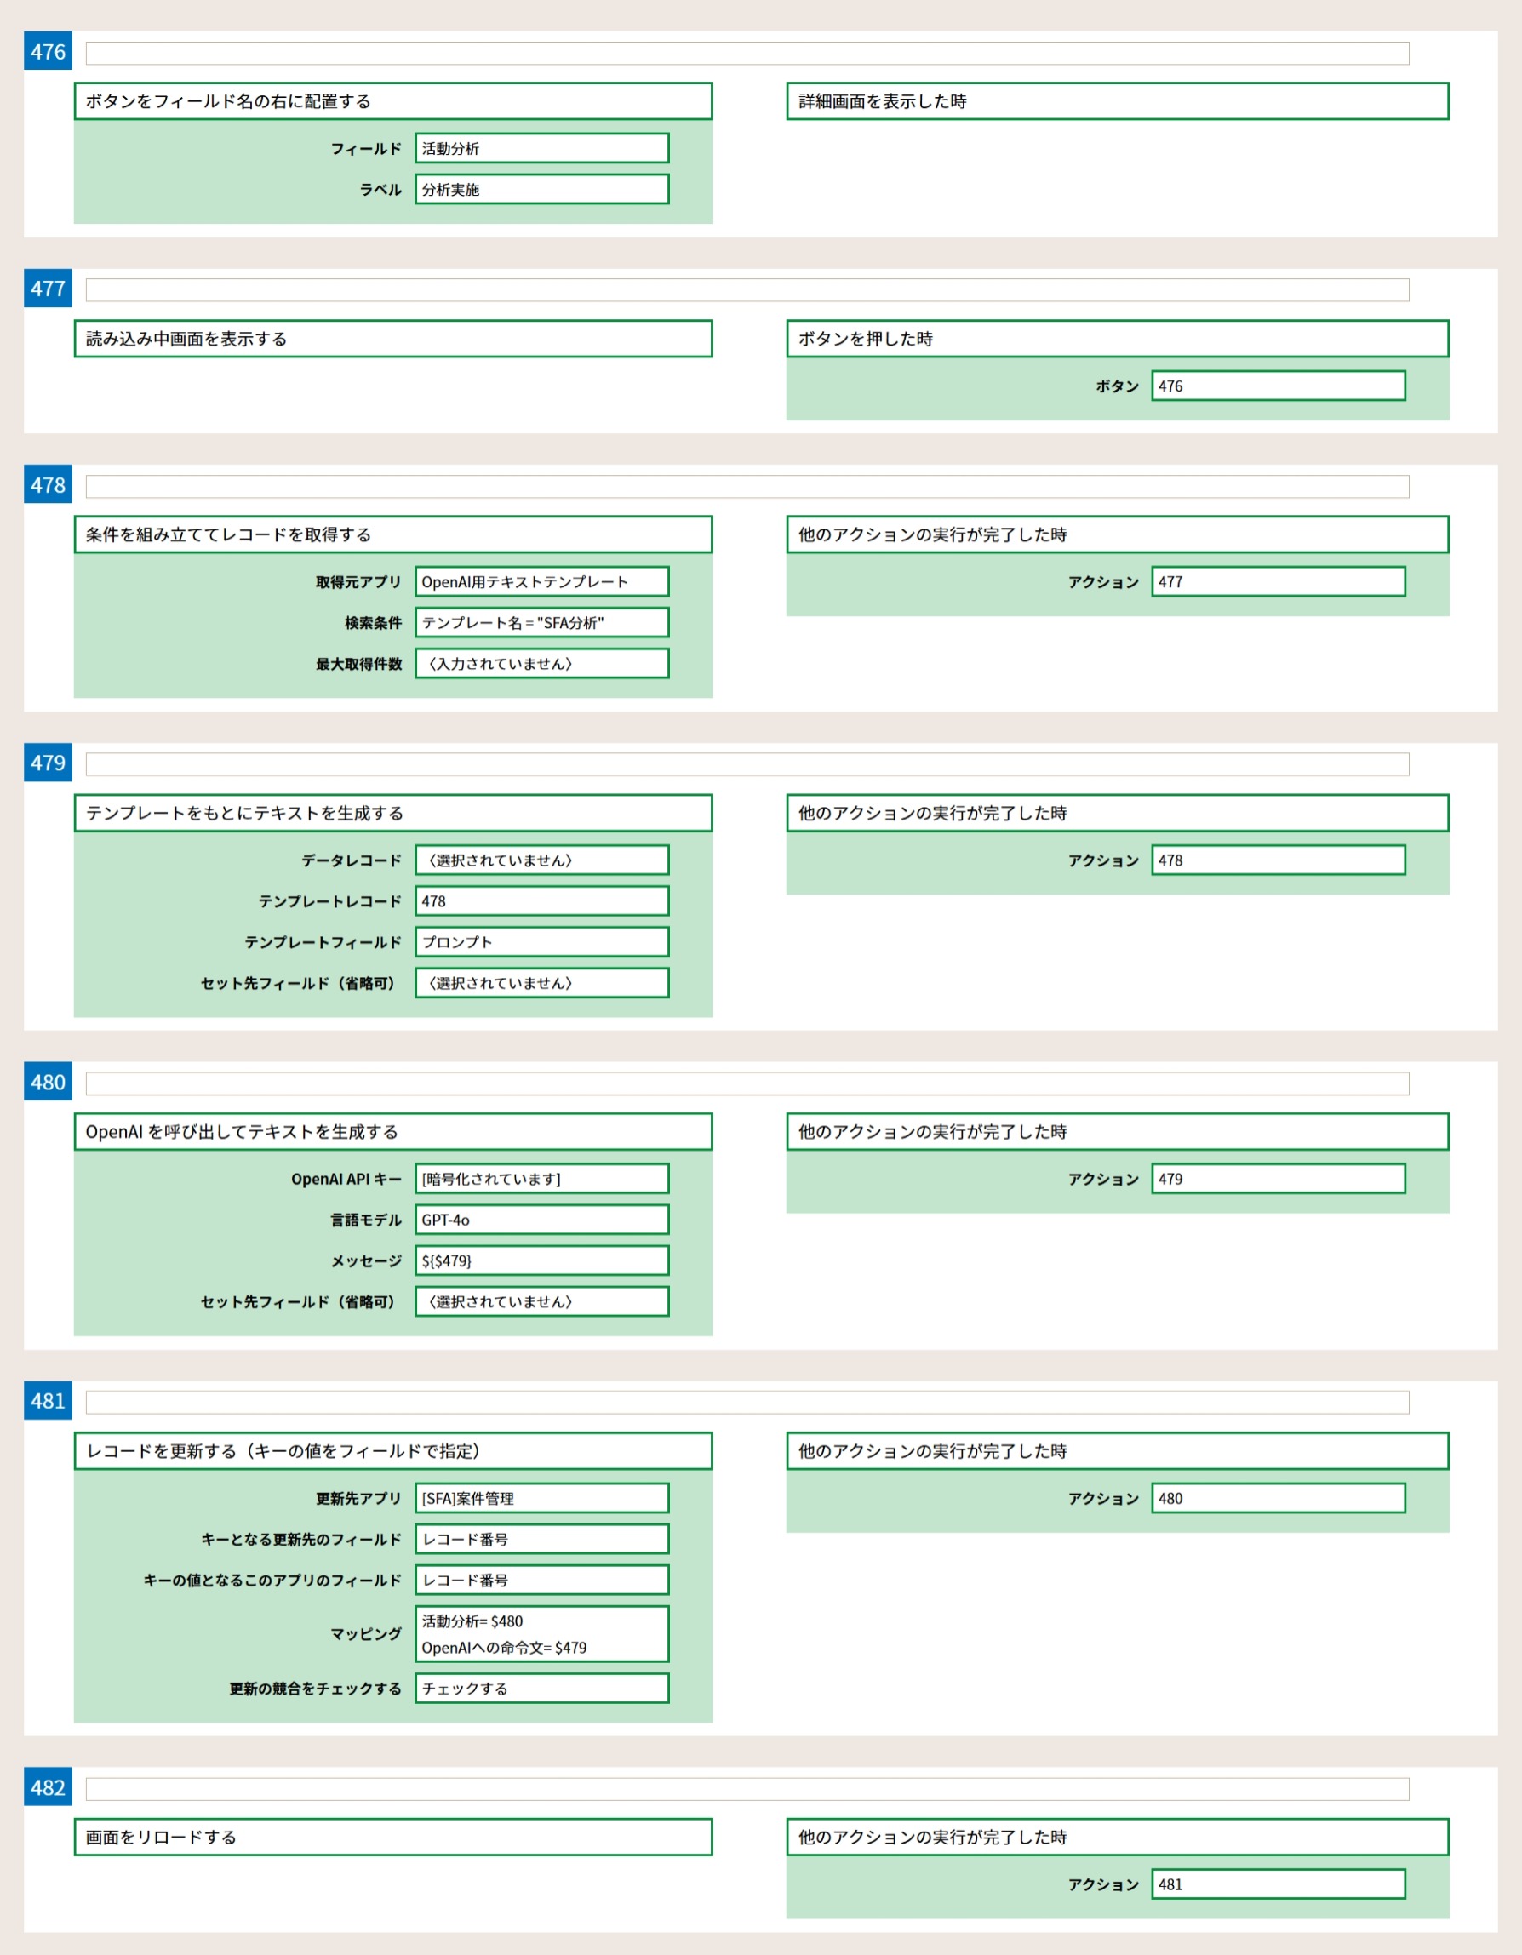Image resolution: width=1522 pixels, height=1955 pixels.
Task: Click the blue 476 action number badge
Action: (x=48, y=52)
